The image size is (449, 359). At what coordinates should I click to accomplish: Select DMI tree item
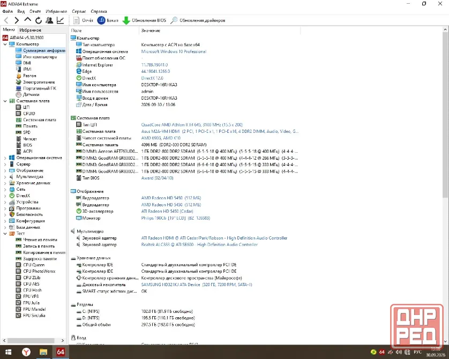[x=27, y=63]
